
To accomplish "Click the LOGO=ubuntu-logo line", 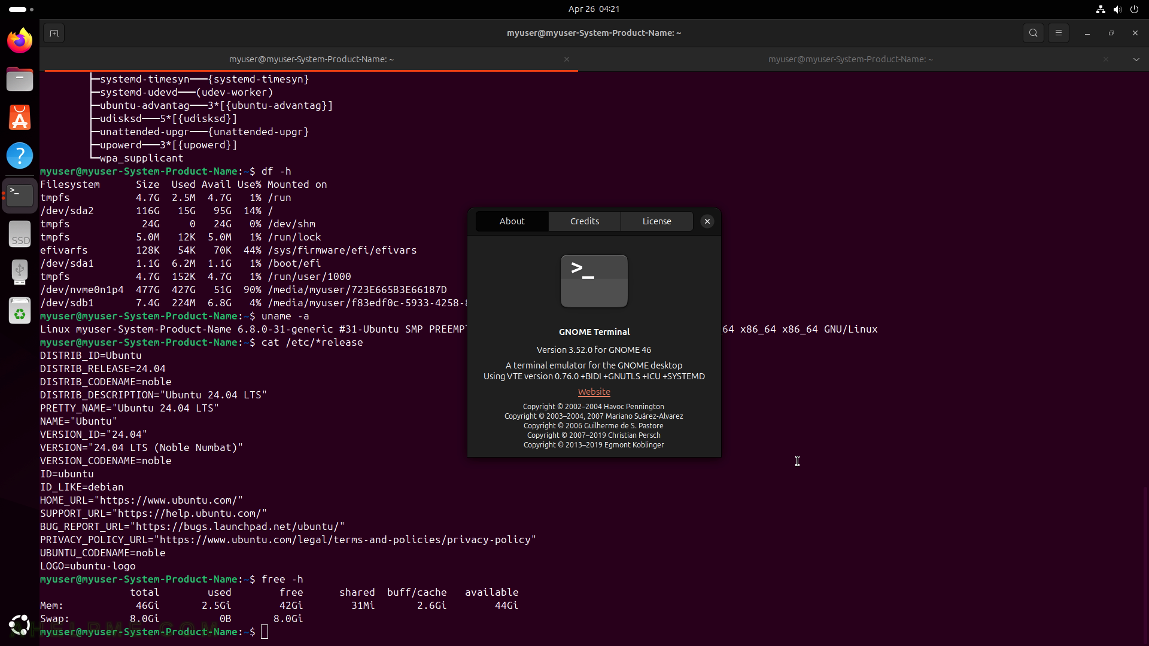I will [88, 566].
